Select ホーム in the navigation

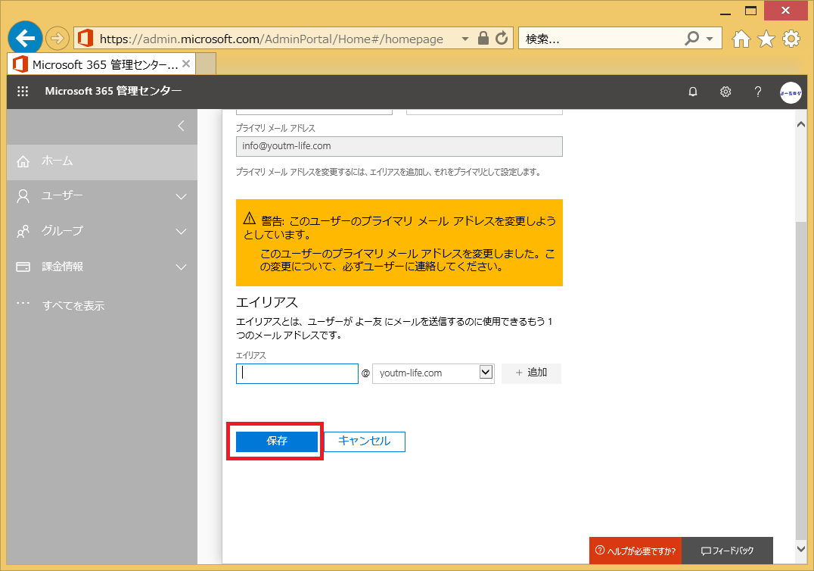click(102, 161)
